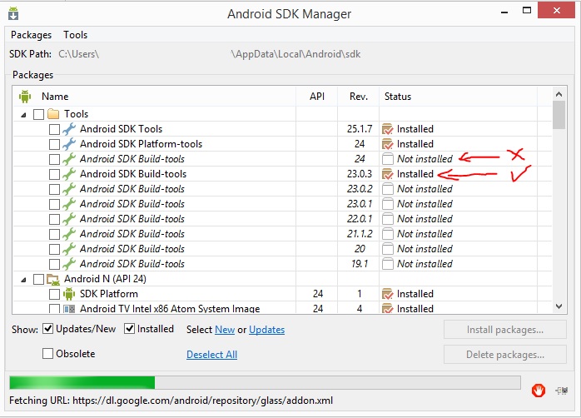This screenshot has width=581, height=418.
Task: Tick the Build-tools rev 19.1 checkbox
Action: 54,264
